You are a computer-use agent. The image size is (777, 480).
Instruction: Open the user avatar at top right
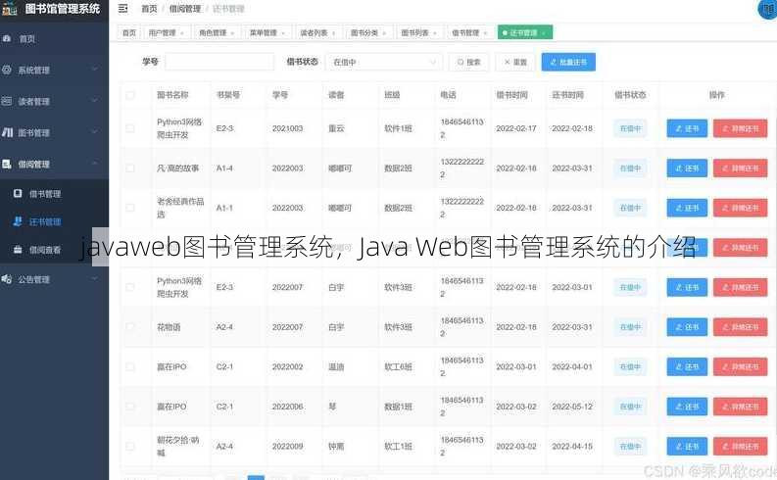pyautogui.click(x=768, y=9)
